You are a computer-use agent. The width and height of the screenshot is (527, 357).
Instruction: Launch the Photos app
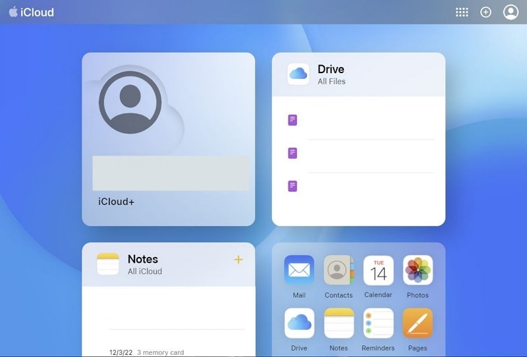pos(418,270)
